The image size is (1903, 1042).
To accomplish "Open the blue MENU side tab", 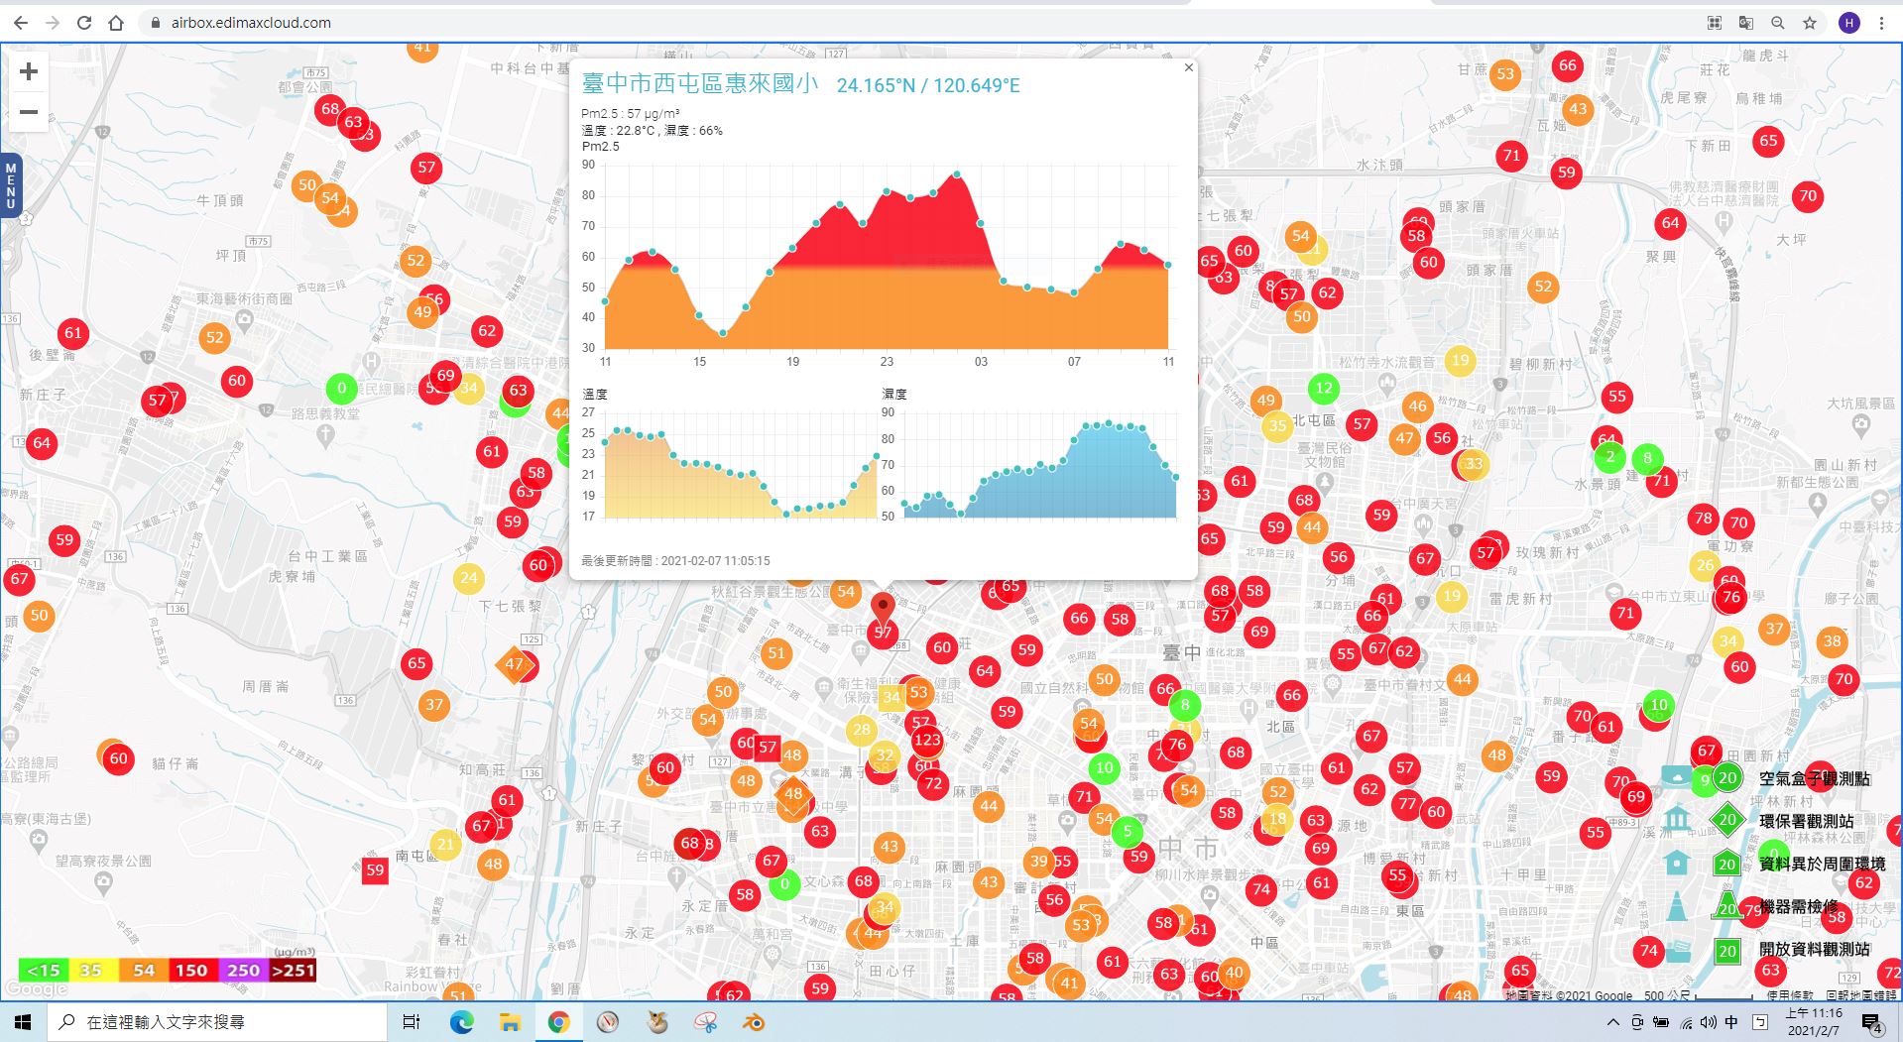I will [11, 186].
